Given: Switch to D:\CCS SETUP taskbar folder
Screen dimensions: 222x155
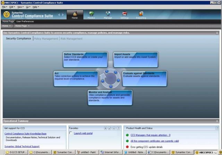Looking at the screenshot, I should [x=16, y=152].
